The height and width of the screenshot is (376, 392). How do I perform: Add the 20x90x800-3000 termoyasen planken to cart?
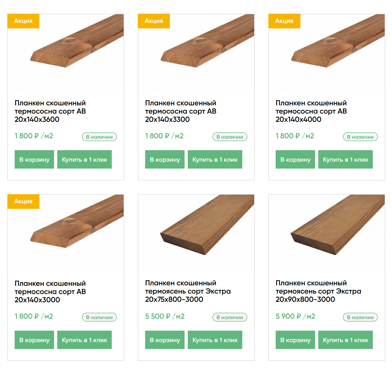click(x=295, y=340)
